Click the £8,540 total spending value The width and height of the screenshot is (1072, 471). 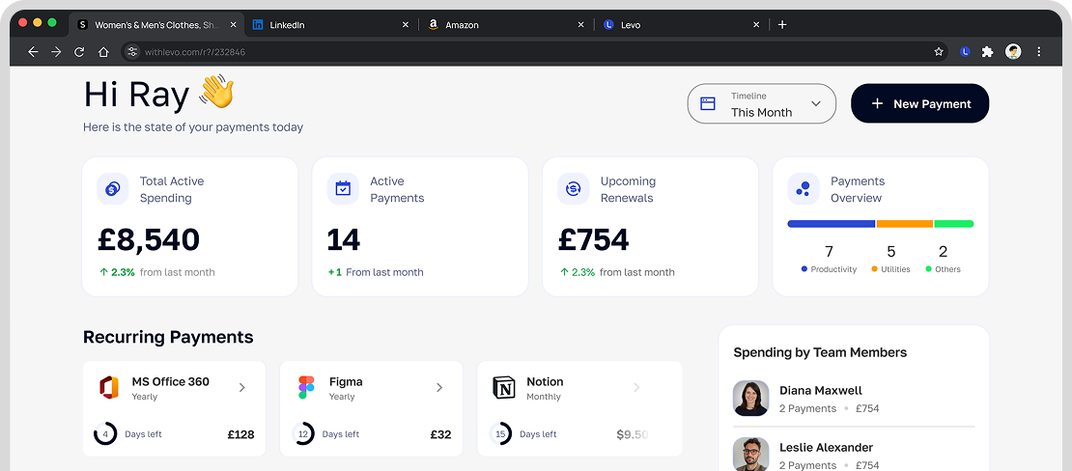click(149, 239)
